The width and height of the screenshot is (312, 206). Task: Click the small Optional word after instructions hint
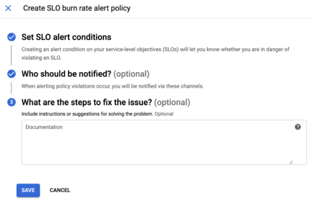point(163,114)
